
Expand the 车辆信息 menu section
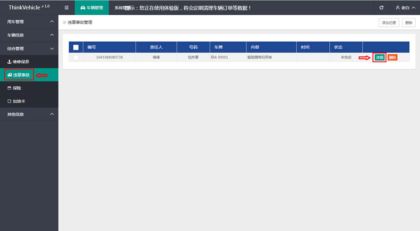(29, 35)
